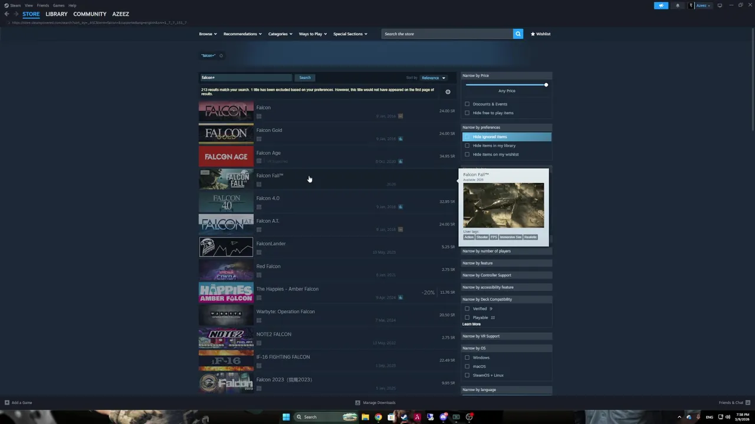The width and height of the screenshot is (755, 424).
Task: Click the Learn More link
Action: (x=471, y=324)
